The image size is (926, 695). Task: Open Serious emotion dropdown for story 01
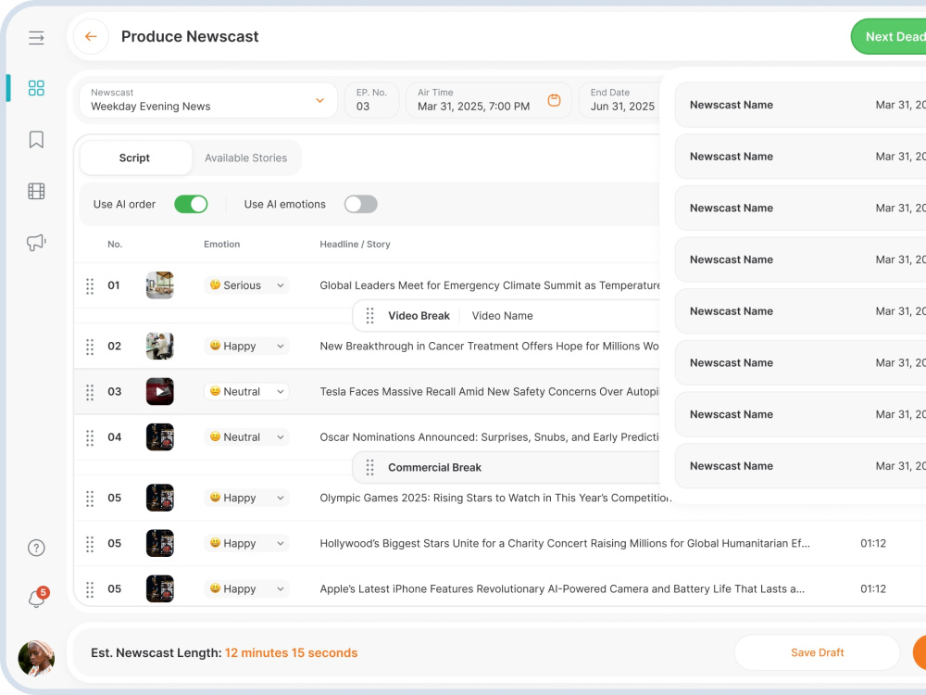[x=247, y=285]
